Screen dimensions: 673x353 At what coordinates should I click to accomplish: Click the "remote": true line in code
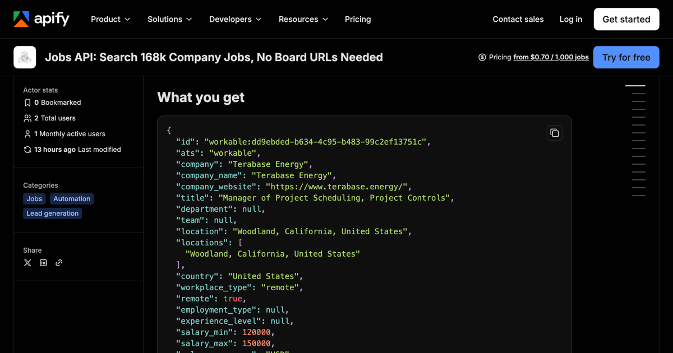tap(211, 299)
